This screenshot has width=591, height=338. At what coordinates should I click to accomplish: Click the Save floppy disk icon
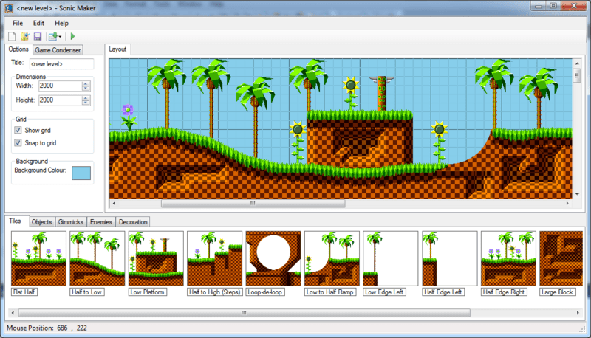tap(38, 36)
